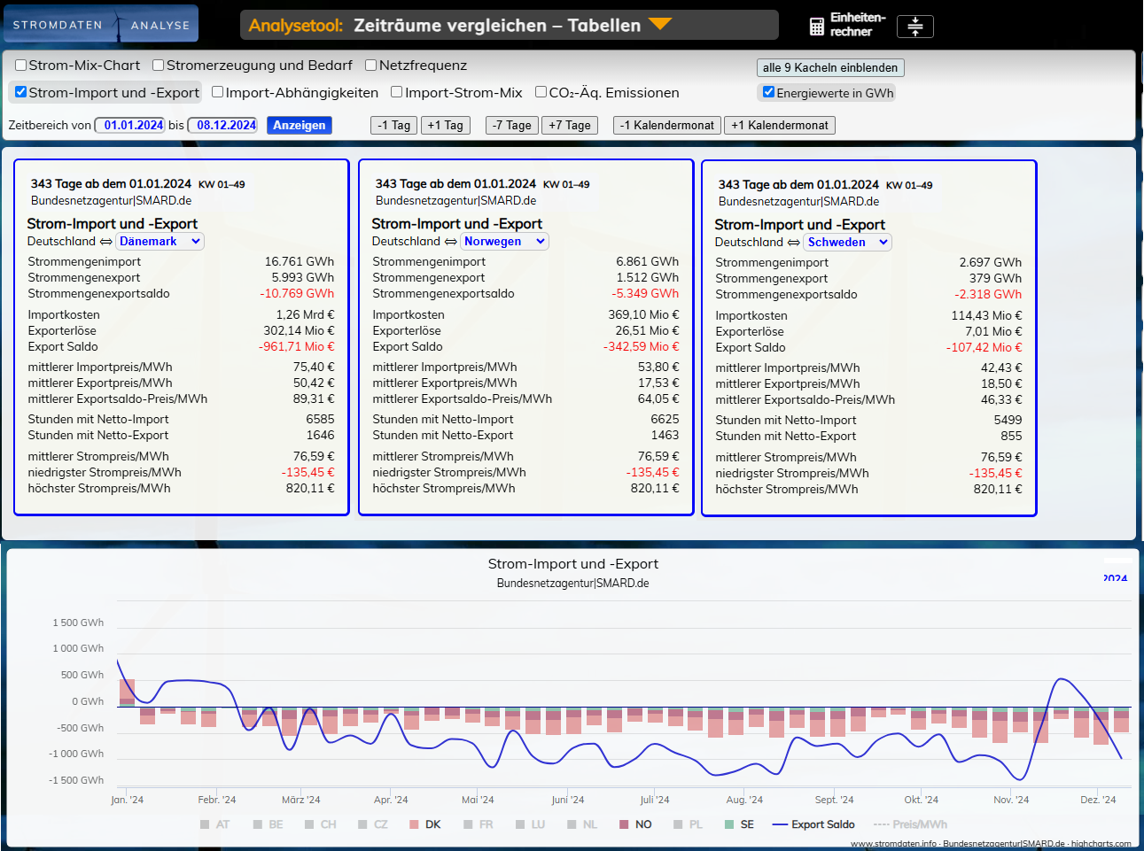Viewport: 1144px width, 851px height.
Task: Click the collapse panel icon beside Einheitenrechner
Action: [914, 27]
